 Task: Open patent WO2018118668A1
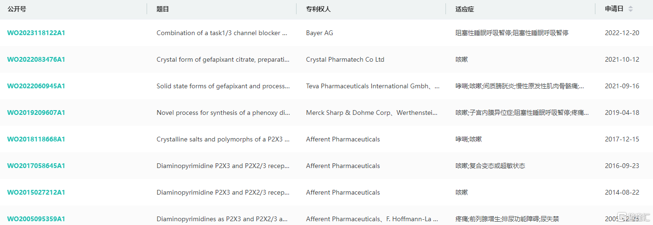(x=36, y=139)
